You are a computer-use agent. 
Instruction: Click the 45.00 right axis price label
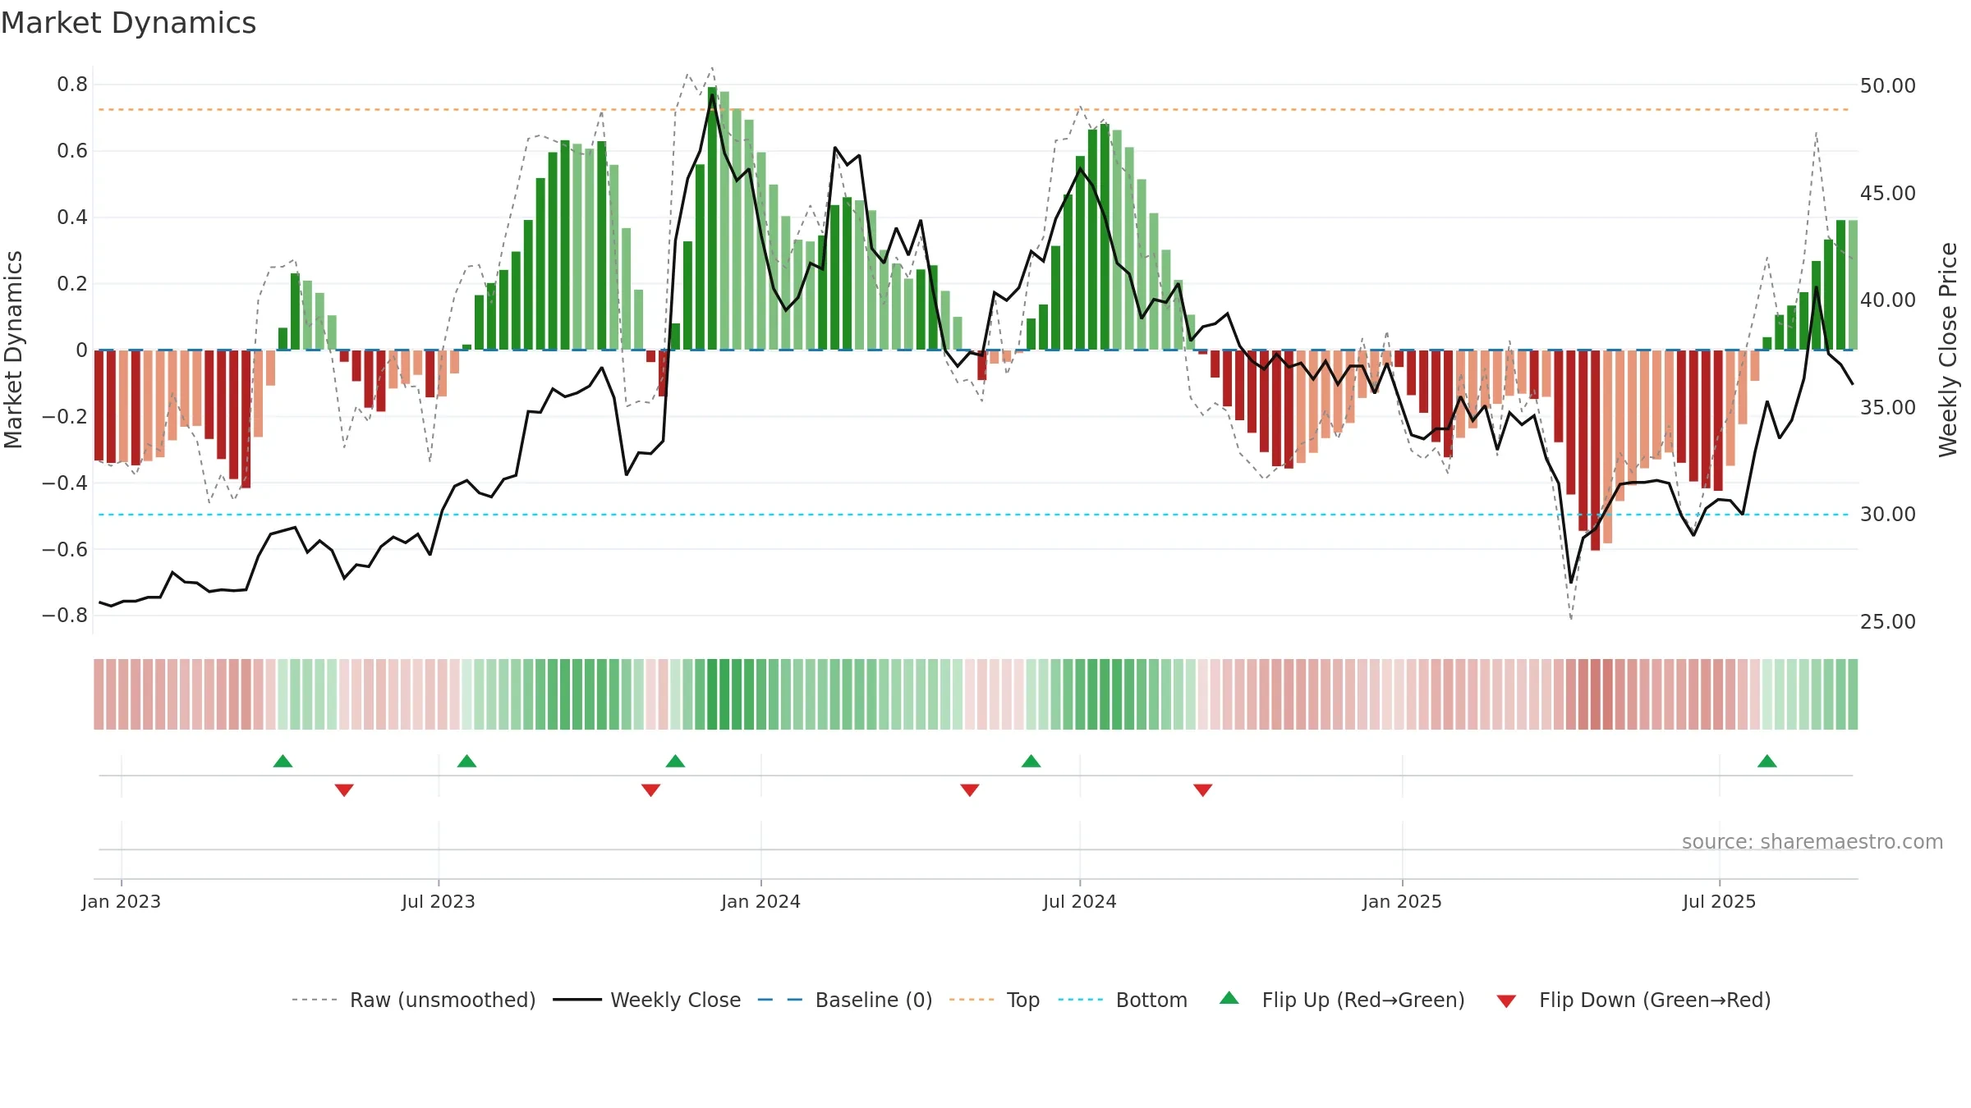coord(1887,194)
